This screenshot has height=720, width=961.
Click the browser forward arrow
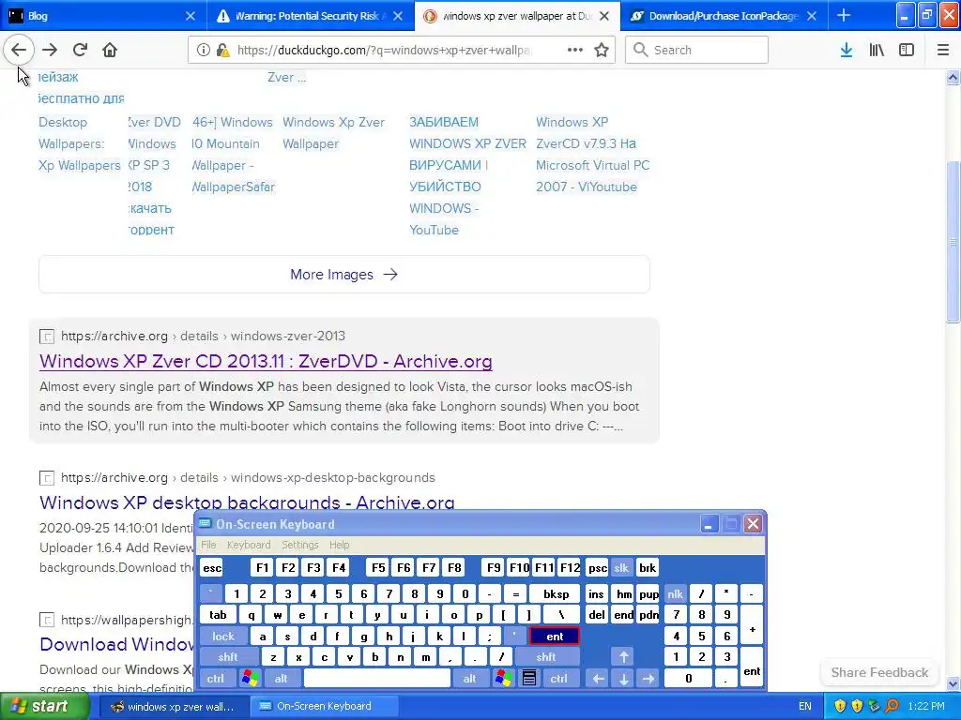tap(50, 50)
